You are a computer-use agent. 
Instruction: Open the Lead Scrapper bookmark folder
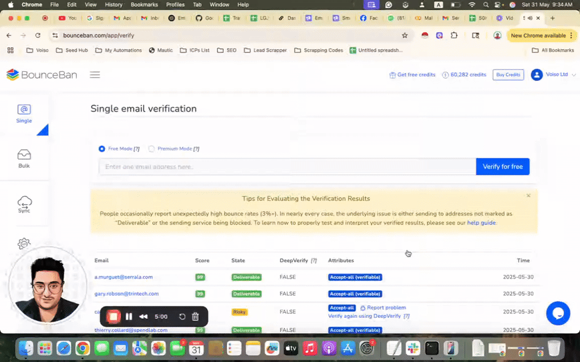[x=265, y=50]
